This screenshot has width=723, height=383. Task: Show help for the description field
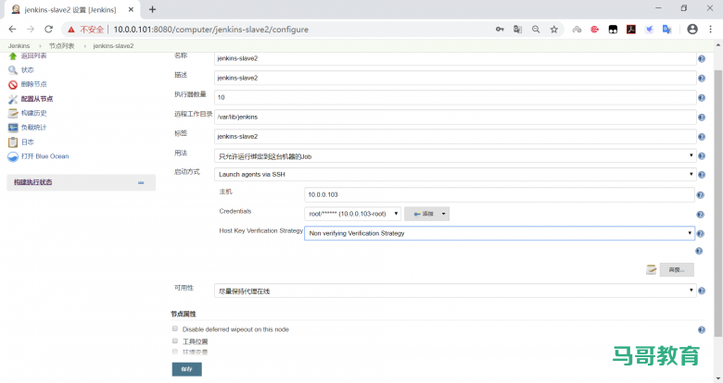click(702, 79)
